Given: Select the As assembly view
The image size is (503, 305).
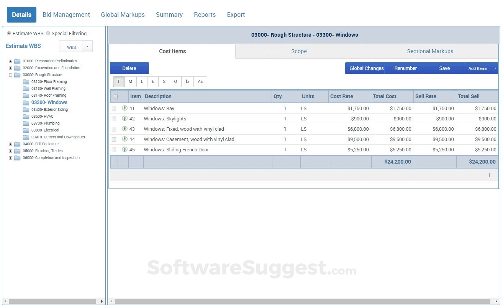Looking at the screenshot, I should 199,81.
